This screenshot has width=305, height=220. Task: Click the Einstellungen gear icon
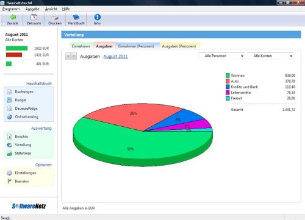pos(10,173)
